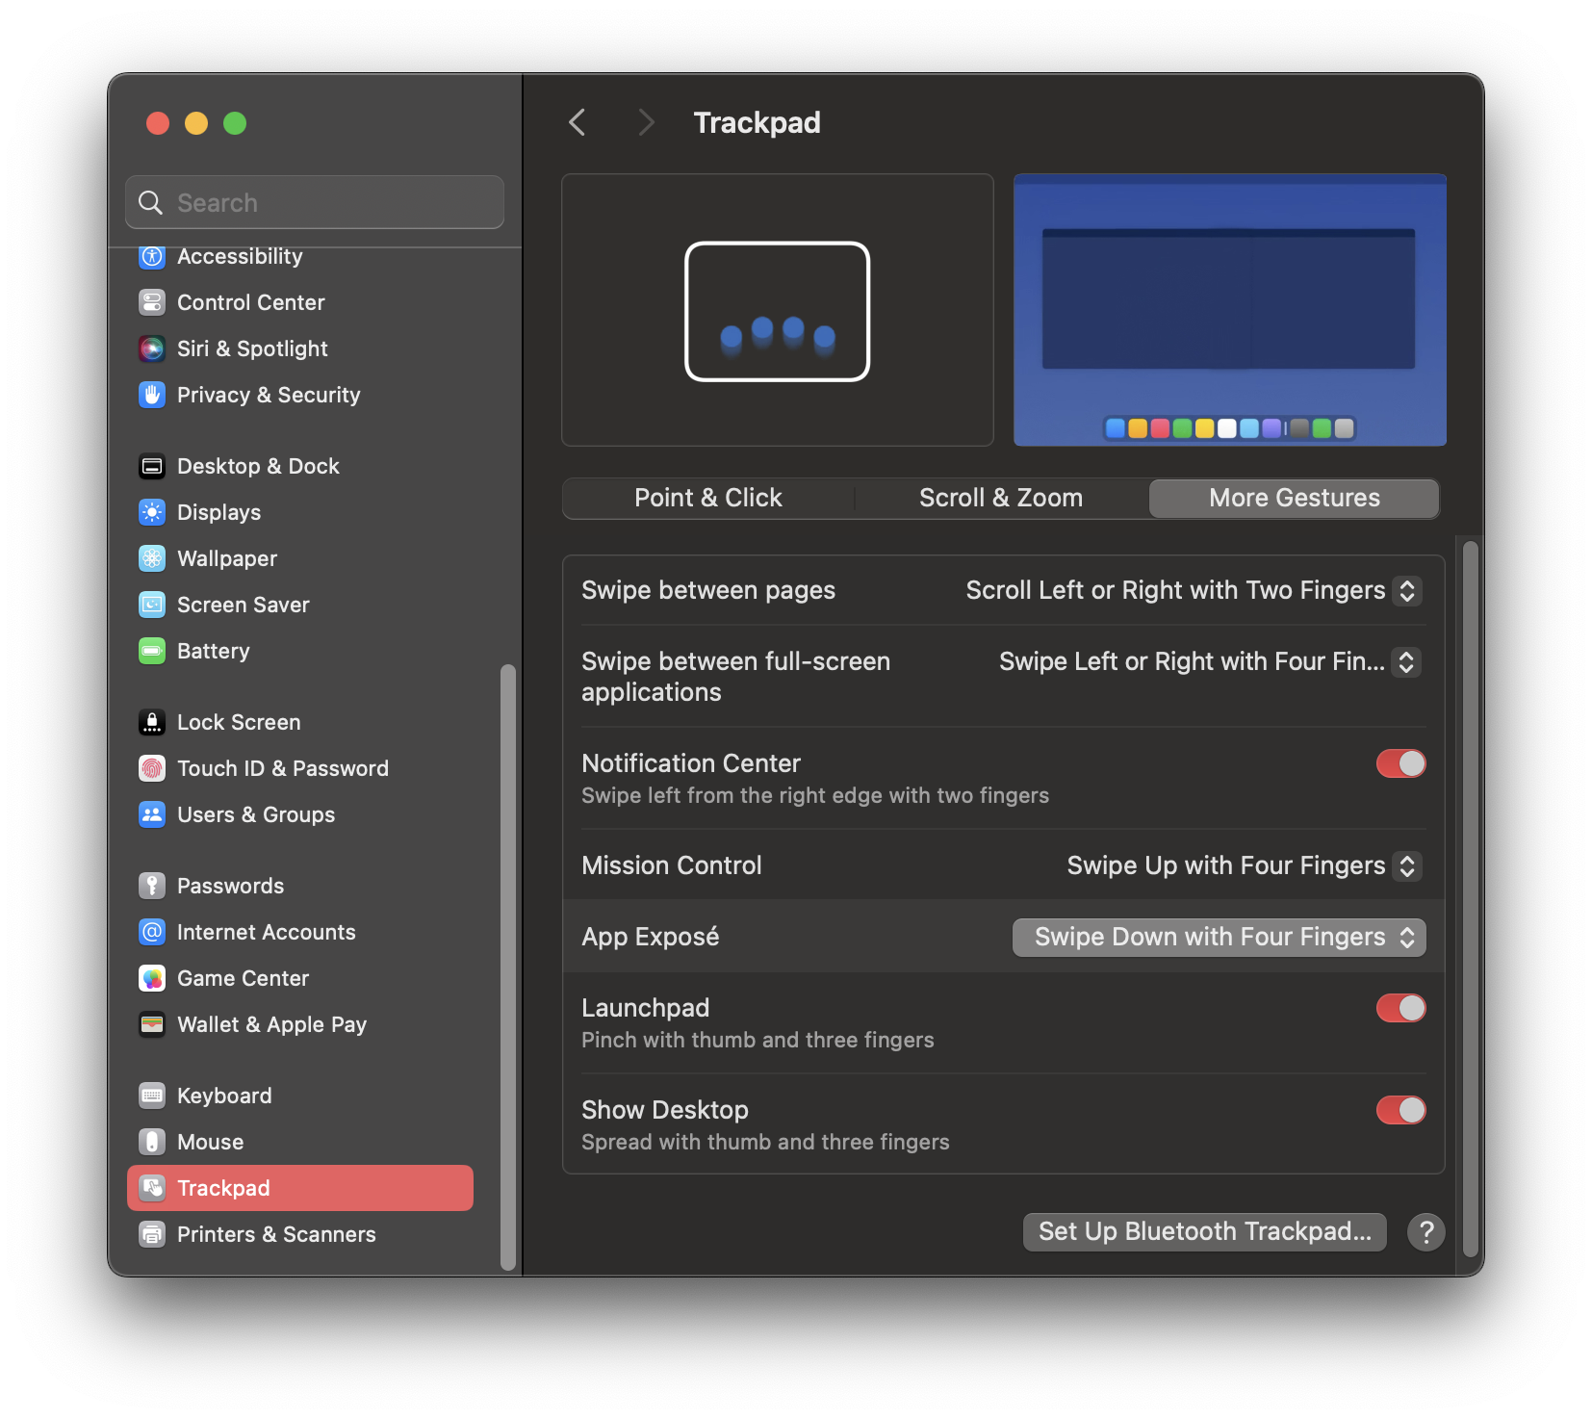Screen dimensions: 1592x1419
Task: Go back with the left chevron
Action: [578, 122]
